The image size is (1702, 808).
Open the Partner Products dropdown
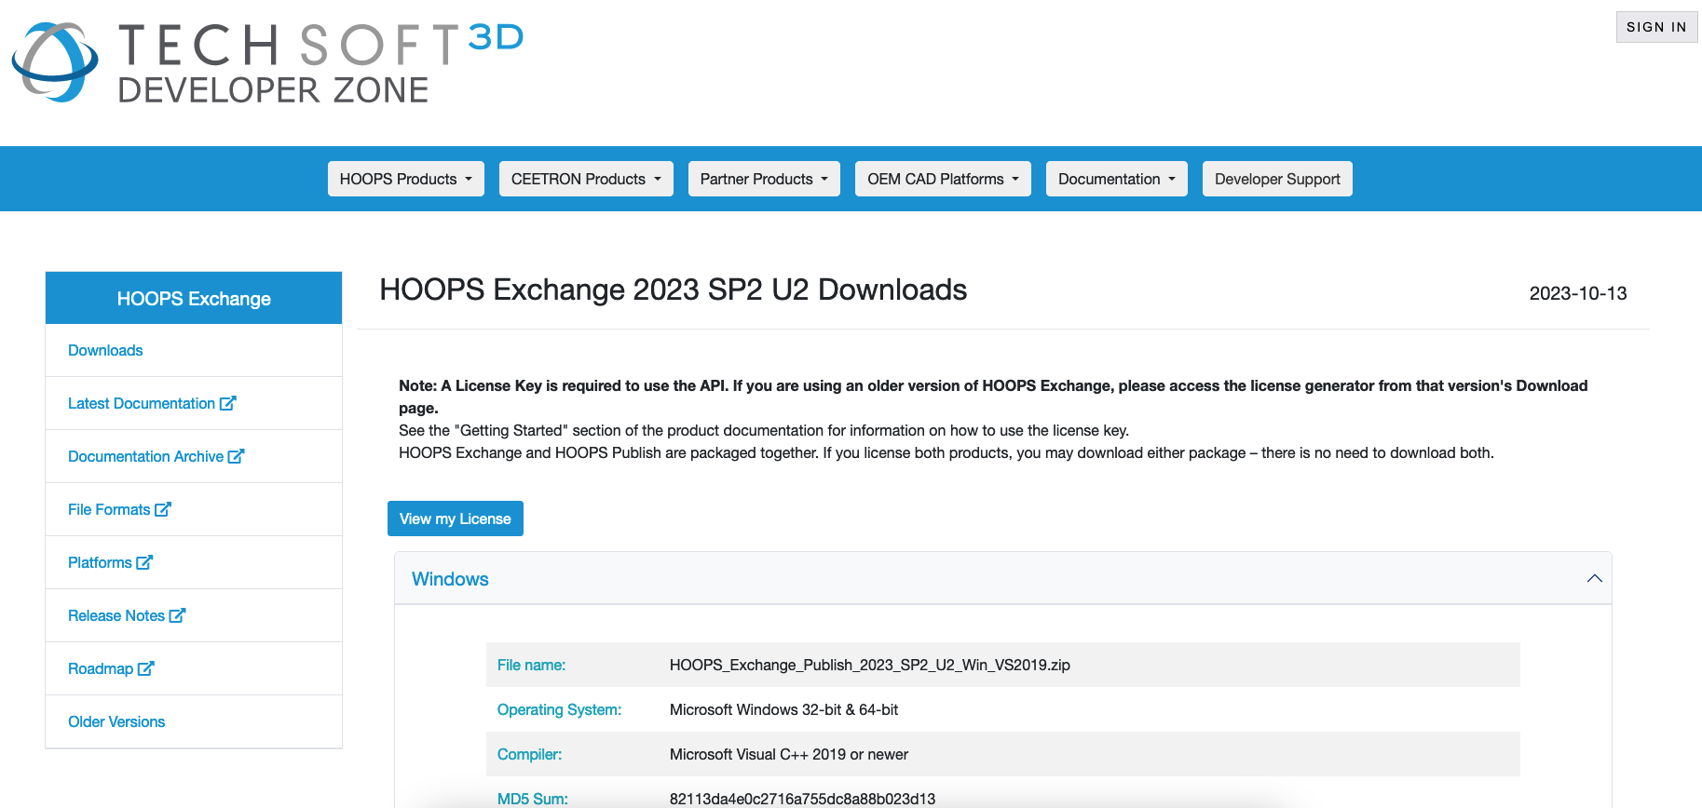tap(764, 179)
